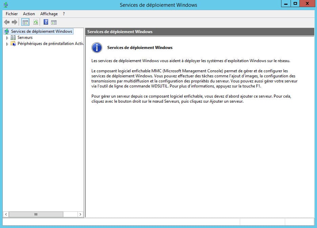Expand the Serveurs tree node
The height and width of the screenshot is (228, 317).
click(x=7, y=38)
